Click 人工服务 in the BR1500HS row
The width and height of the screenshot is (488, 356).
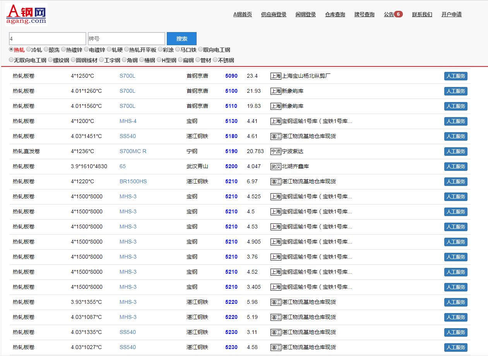[x=455, y=182]
